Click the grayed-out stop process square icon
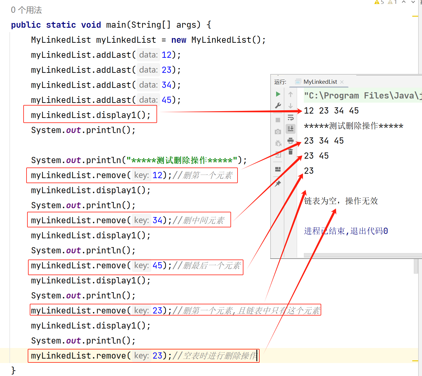The image size is (422, 376). [x=278, y=120]
